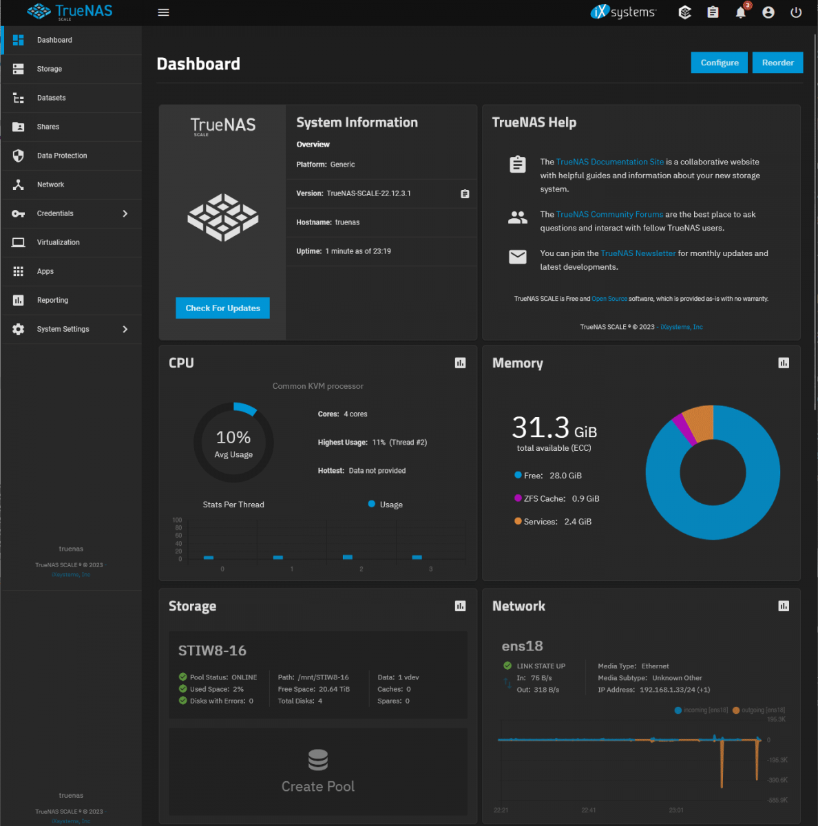Open Storage menu item
818x826 pixels.
72,69
